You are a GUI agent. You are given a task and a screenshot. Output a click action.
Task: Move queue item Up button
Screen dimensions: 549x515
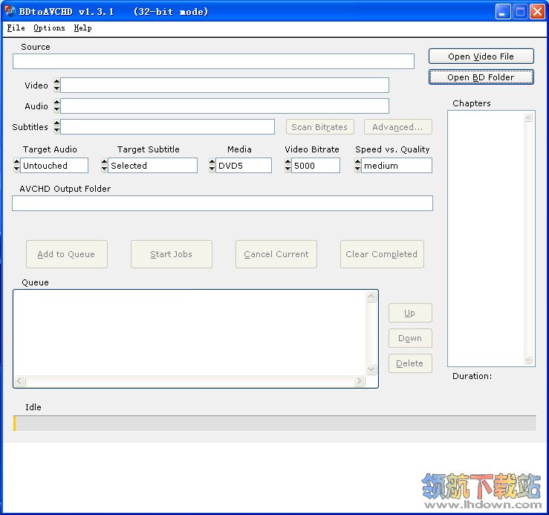coord(410,313)
